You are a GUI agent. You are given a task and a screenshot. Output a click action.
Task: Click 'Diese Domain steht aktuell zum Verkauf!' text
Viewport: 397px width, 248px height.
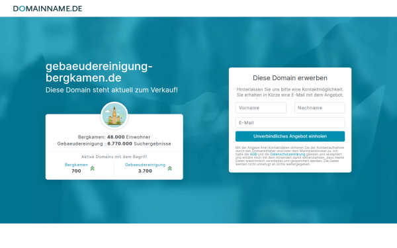coord(112,90)
